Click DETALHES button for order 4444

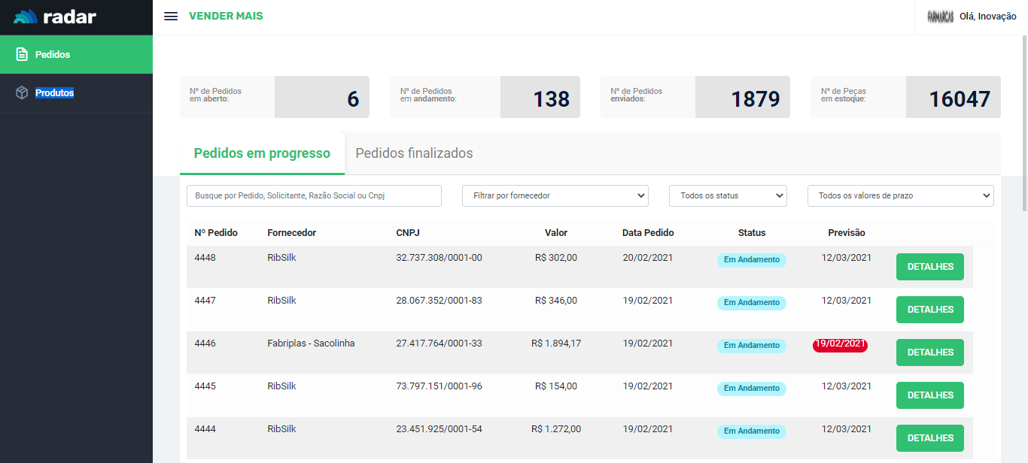(929, 438)
